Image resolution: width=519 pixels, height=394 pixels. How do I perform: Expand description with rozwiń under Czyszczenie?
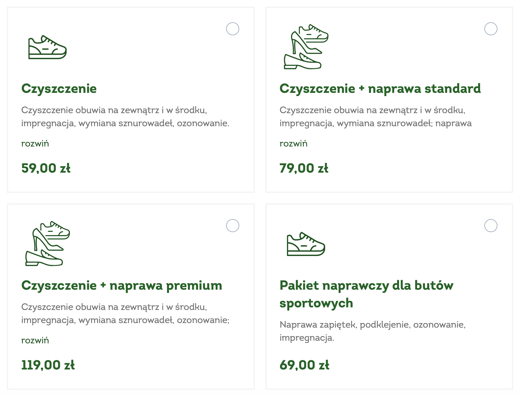35,144
